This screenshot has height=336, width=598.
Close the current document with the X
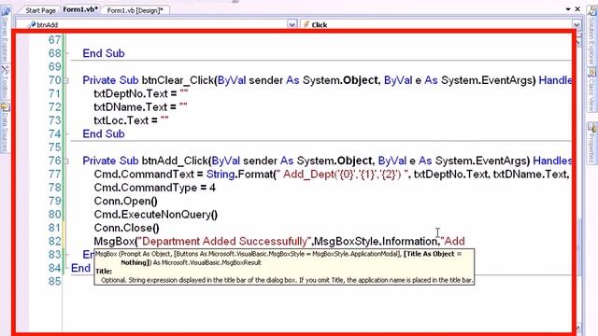coord(577,8)
